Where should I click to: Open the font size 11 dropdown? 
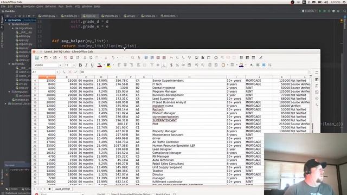[x=74, y=65]
